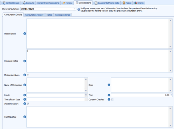Click the Route information icon
This screenshot has height=129, width=174.
25,95
